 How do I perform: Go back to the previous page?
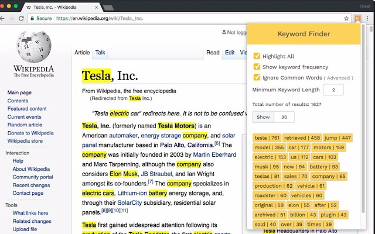[x=2, y=18]
